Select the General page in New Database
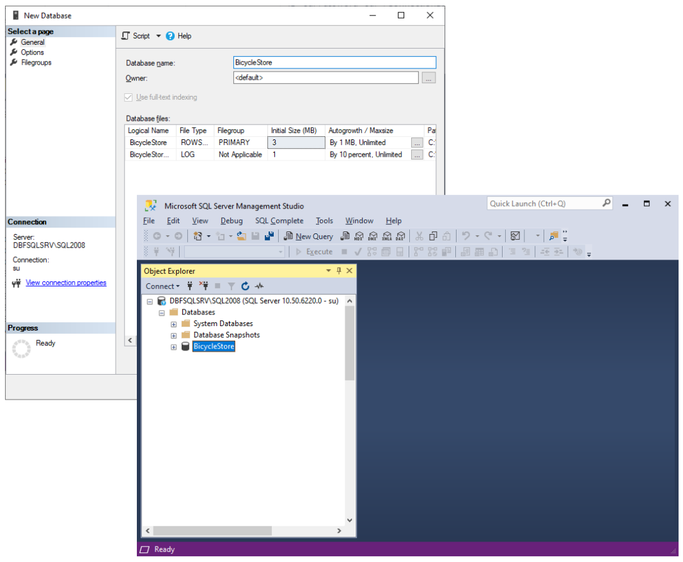Image resolution: width=683 pixels, height=562 pixels. (x=33, y=42)
